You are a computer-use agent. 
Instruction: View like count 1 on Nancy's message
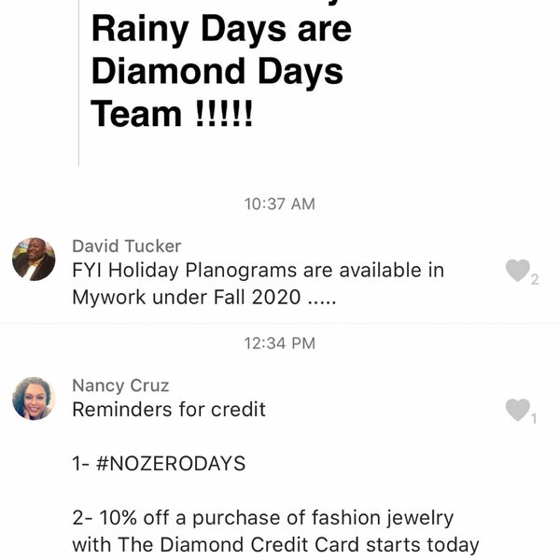(x=534, y=418)
